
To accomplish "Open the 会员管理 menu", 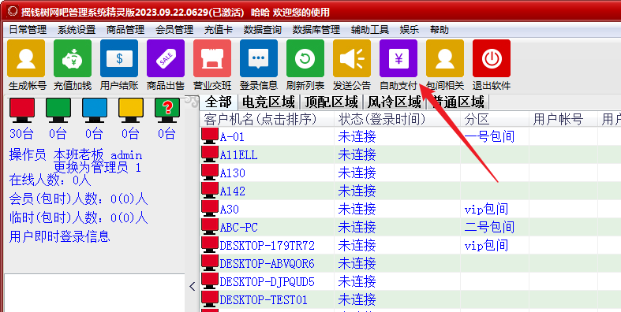I will point(174,30).
